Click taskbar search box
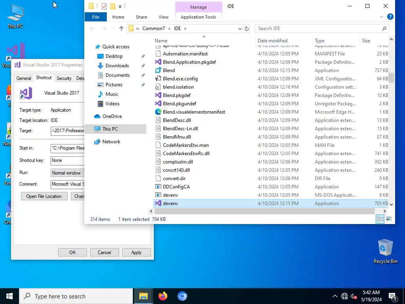The width and height of the screenshot is (405, 304). point(76,296)
